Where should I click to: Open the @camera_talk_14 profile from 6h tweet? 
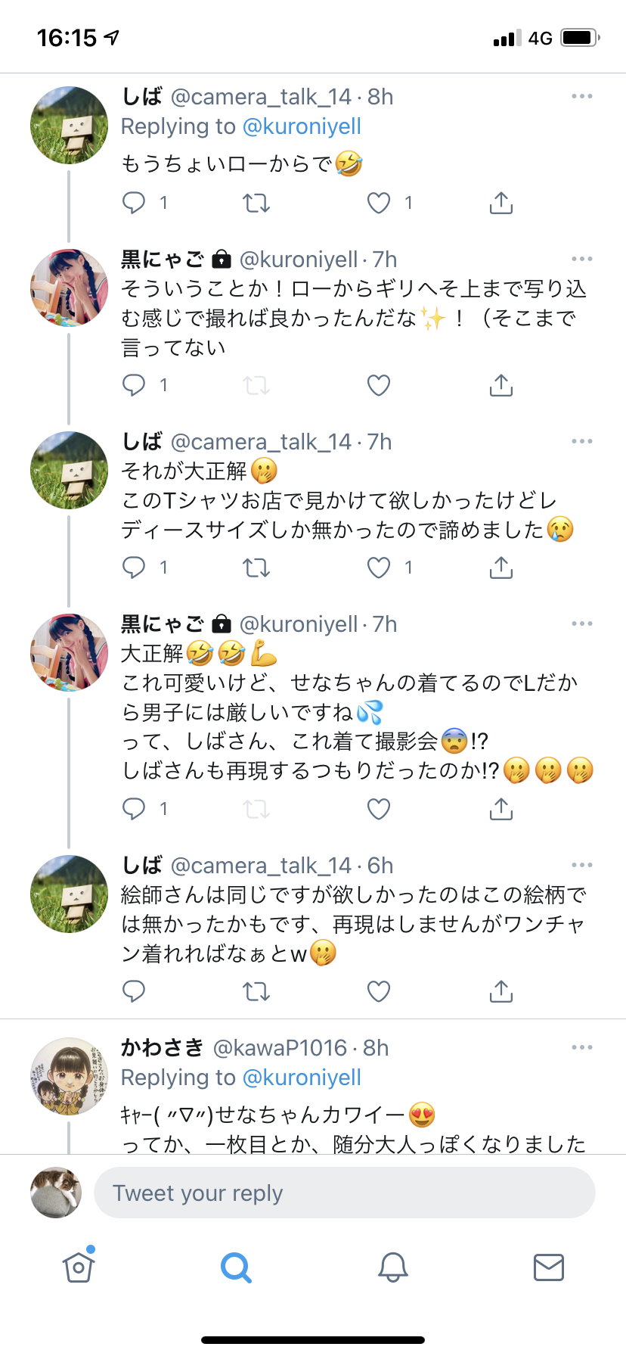[x=261, y=866]
